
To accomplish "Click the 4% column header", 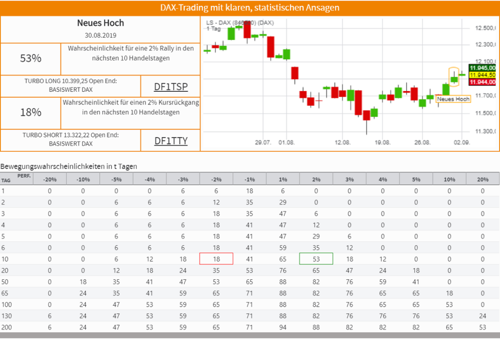I will click(x=383, y=179).
